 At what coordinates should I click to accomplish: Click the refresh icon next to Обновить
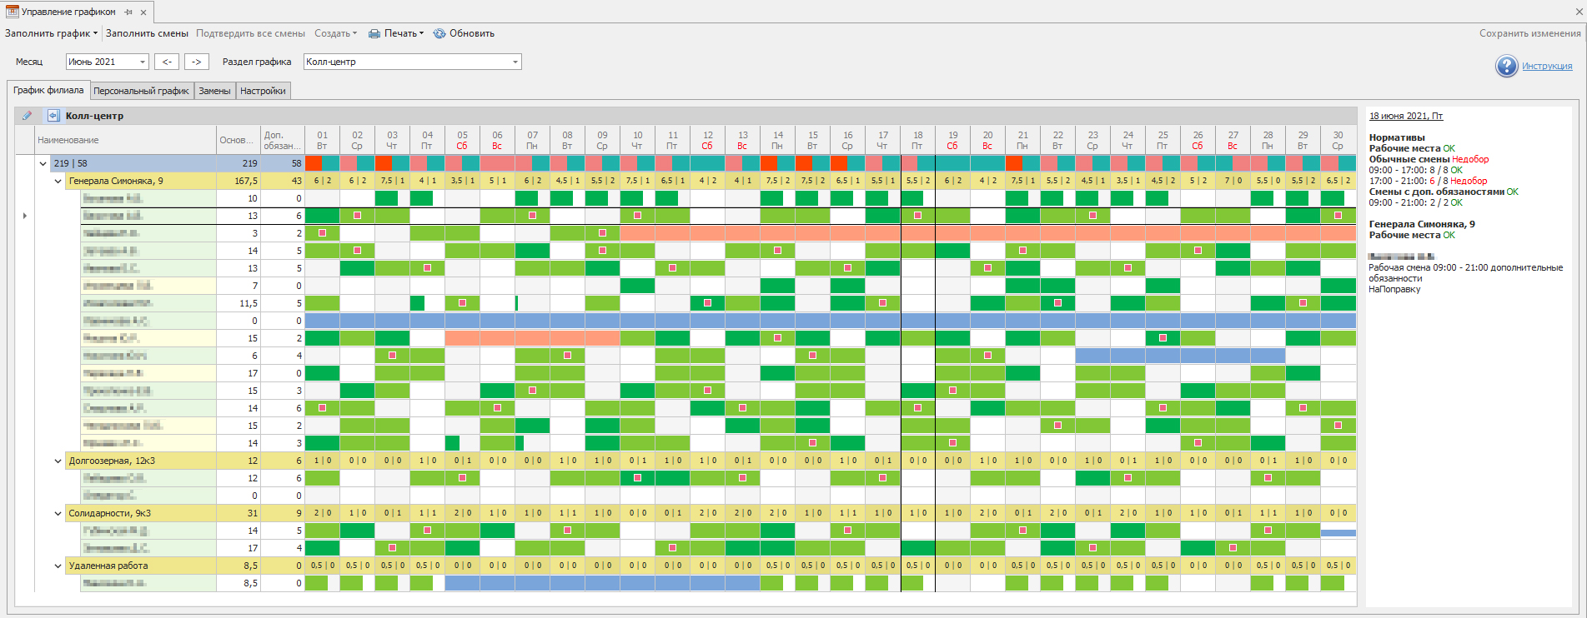pos(439,34)
